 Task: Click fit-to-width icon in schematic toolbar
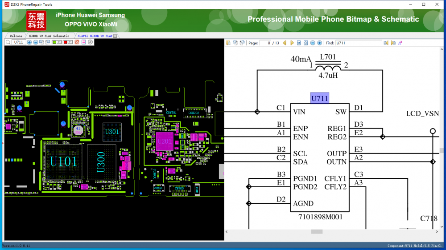coord(299,43)
